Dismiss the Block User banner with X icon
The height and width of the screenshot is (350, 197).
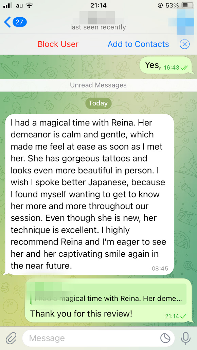(x=184, y=44)
